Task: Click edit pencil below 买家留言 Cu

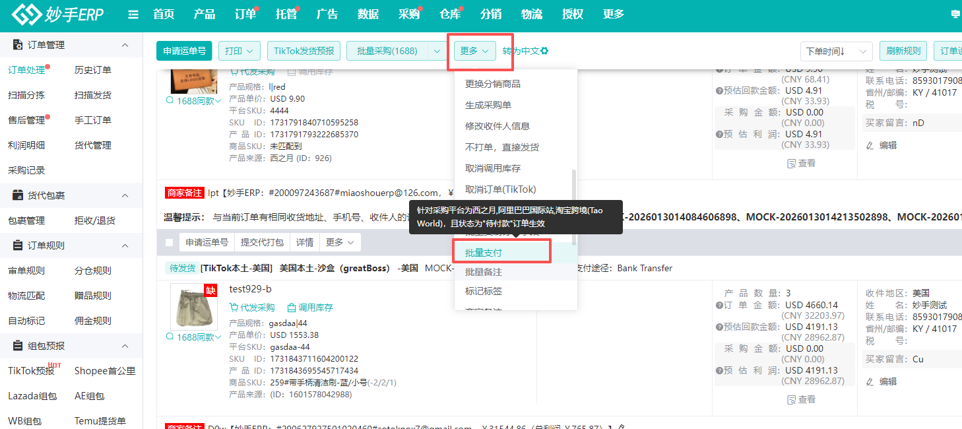Action: (870, 381)
